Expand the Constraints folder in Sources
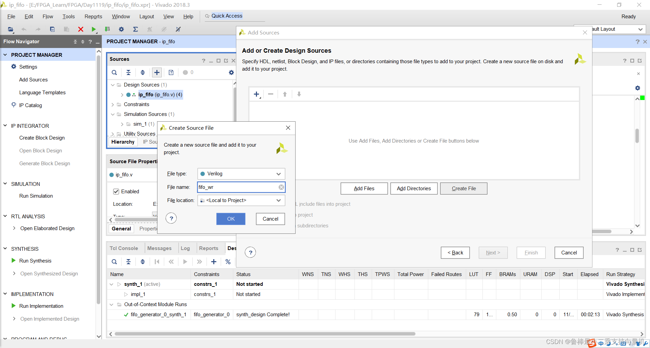Viewport: 650px width, 348px height. click(x=113, y=104)
